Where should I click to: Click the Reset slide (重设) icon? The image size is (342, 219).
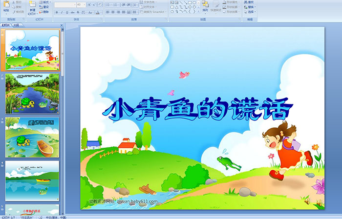[44, 7]
